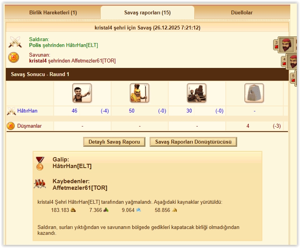Click the defender shield icon beside Savunan
300x248 pixels.
click(14, 57)
